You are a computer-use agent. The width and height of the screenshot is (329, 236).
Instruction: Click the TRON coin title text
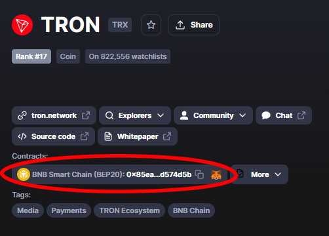(x=71, y=25)
